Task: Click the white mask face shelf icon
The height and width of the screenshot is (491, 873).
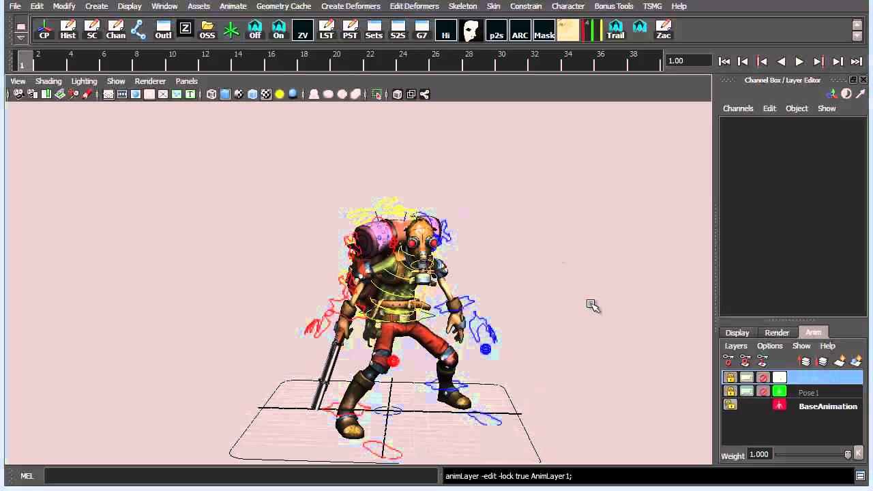Action: 471,30
